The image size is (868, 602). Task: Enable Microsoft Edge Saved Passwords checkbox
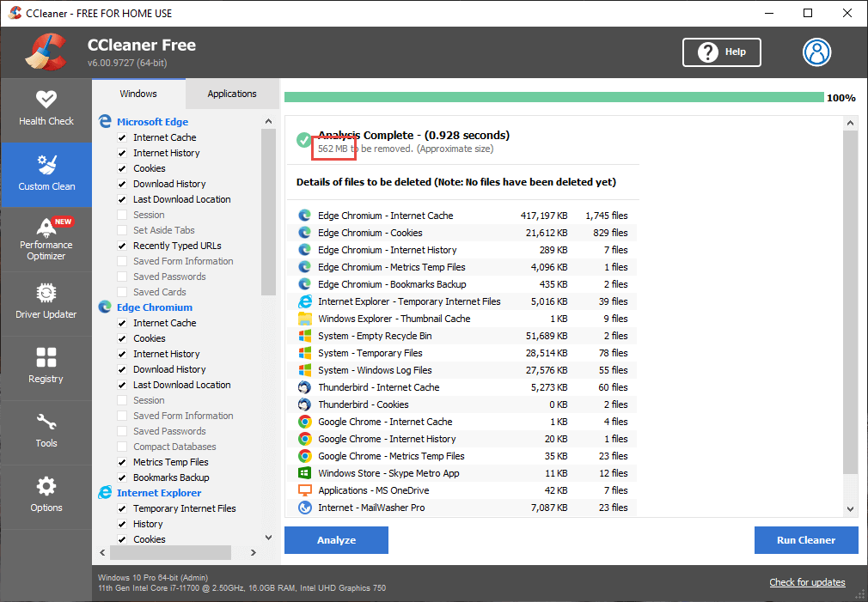click(x=122, y=277)
